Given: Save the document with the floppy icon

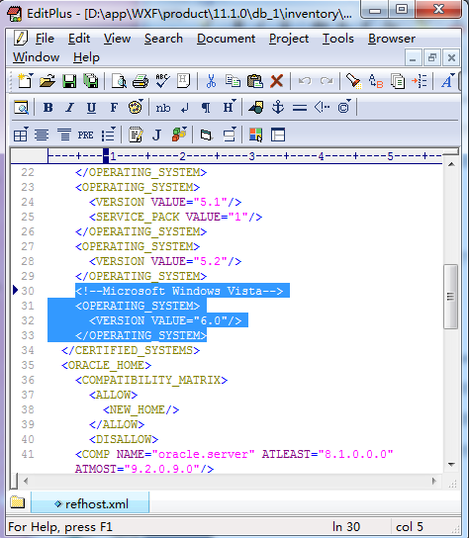Looking at the screenshot, I should [x=69, y=81].
